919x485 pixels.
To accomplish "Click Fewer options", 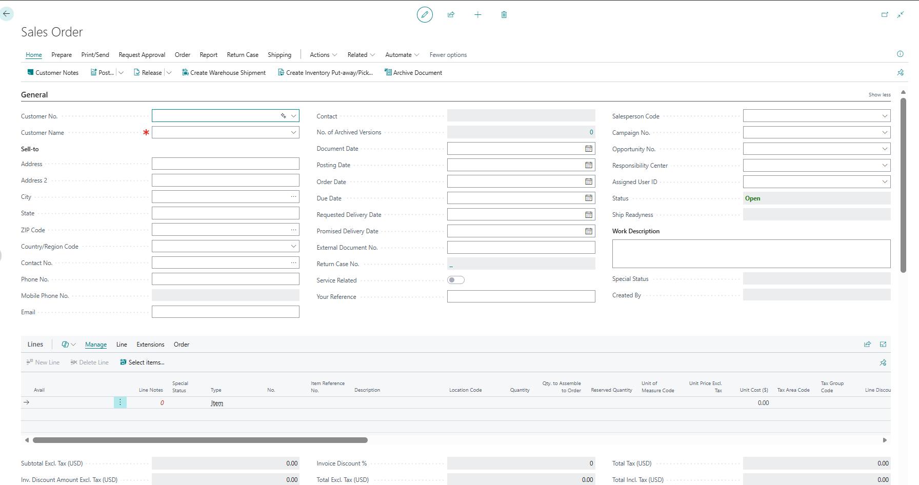I will (x=448, y=55).
